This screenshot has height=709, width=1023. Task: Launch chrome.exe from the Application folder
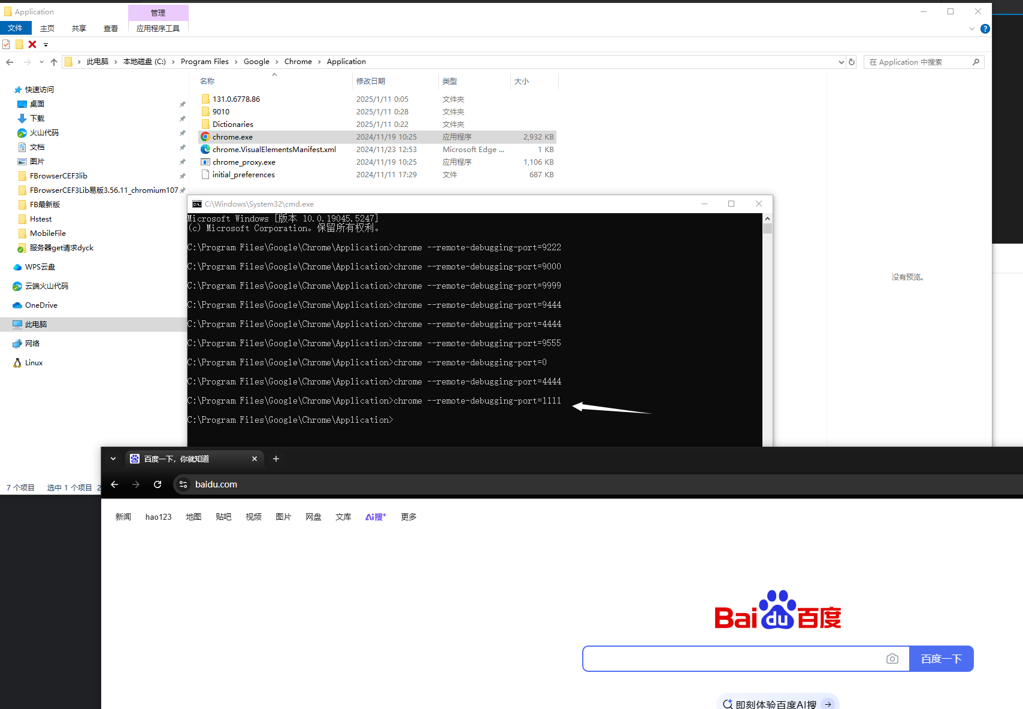232,137
